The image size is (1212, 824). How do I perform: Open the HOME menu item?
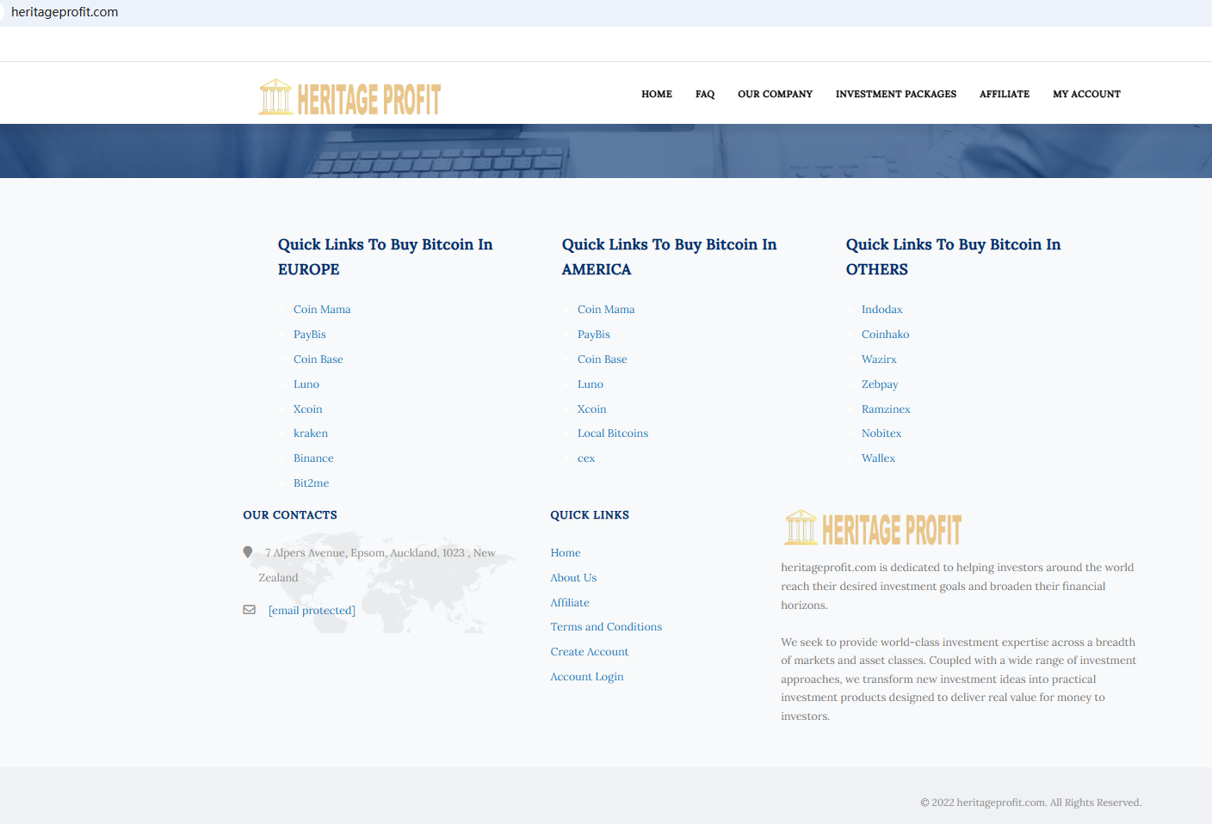pyautogui.click(x=656, y=94)
